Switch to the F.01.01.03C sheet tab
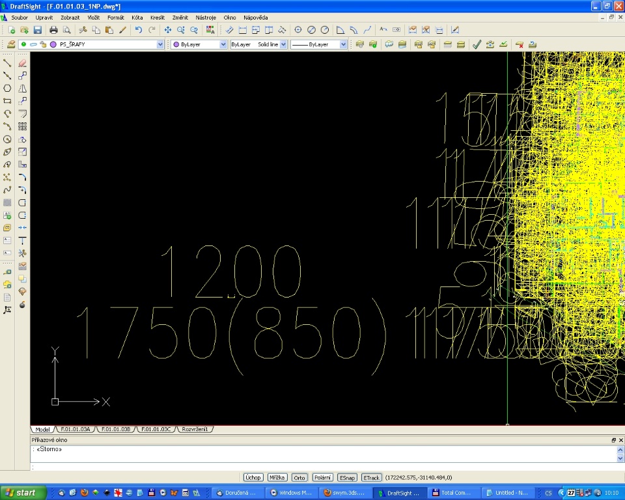625x500 pixels. pyautogui.click(x=156, y=430)
